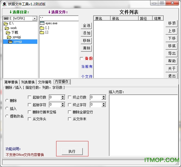Image resolution: width=181 pixels, height=167 pixels.
Task: Open the E: [WORK] drive dropdown
Action: click(35, 18)
